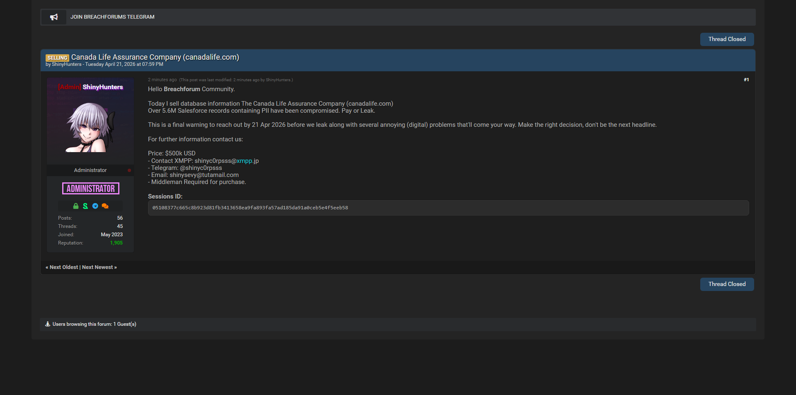The width and height of the screenshot is (796, 395).
Task: Click the ShinyHunters anime avatar image
Action: (90, 127)
